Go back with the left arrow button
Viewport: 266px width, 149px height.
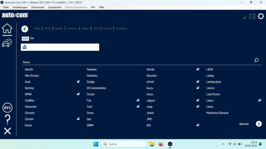(x=25, y=29)
